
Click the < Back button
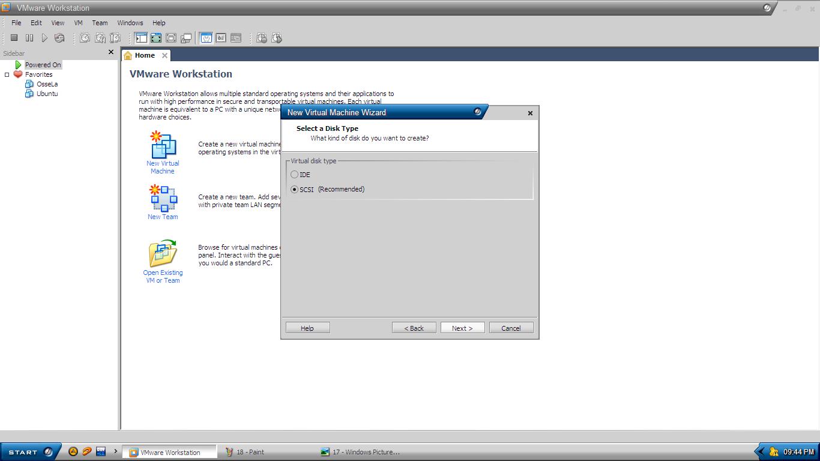pyautogui.click(x=414, y=328)
